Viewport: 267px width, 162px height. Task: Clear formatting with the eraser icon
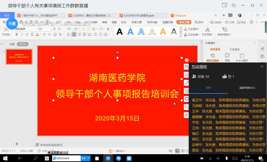click(55, 34)
